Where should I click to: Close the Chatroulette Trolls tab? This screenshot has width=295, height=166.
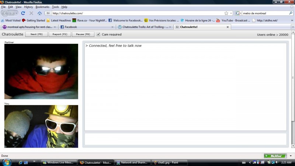pyautogui.click(x=170, y=27)
